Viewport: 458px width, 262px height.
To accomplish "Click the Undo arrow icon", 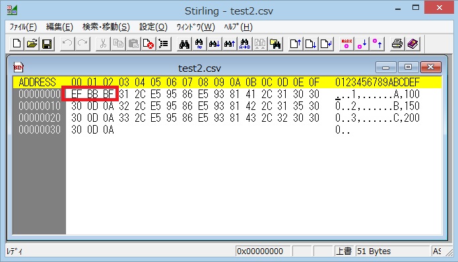I will pos(67,44).
